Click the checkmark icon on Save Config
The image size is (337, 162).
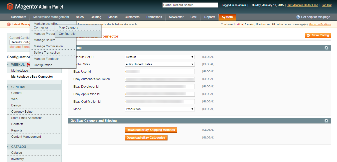point(309,35)
